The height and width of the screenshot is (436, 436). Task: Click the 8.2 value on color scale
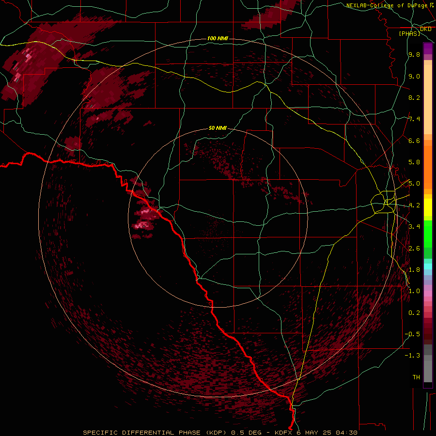tap(414, 97)
